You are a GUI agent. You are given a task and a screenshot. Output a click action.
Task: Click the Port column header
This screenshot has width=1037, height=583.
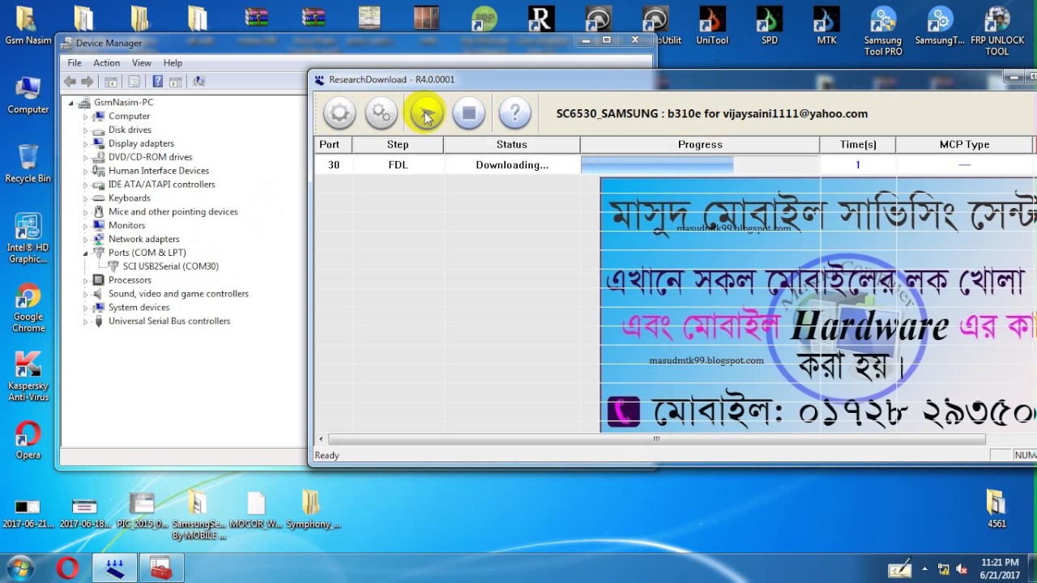333,145
